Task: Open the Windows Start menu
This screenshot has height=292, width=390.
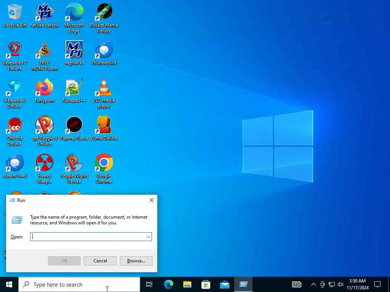Action: (x=9, y=284)
